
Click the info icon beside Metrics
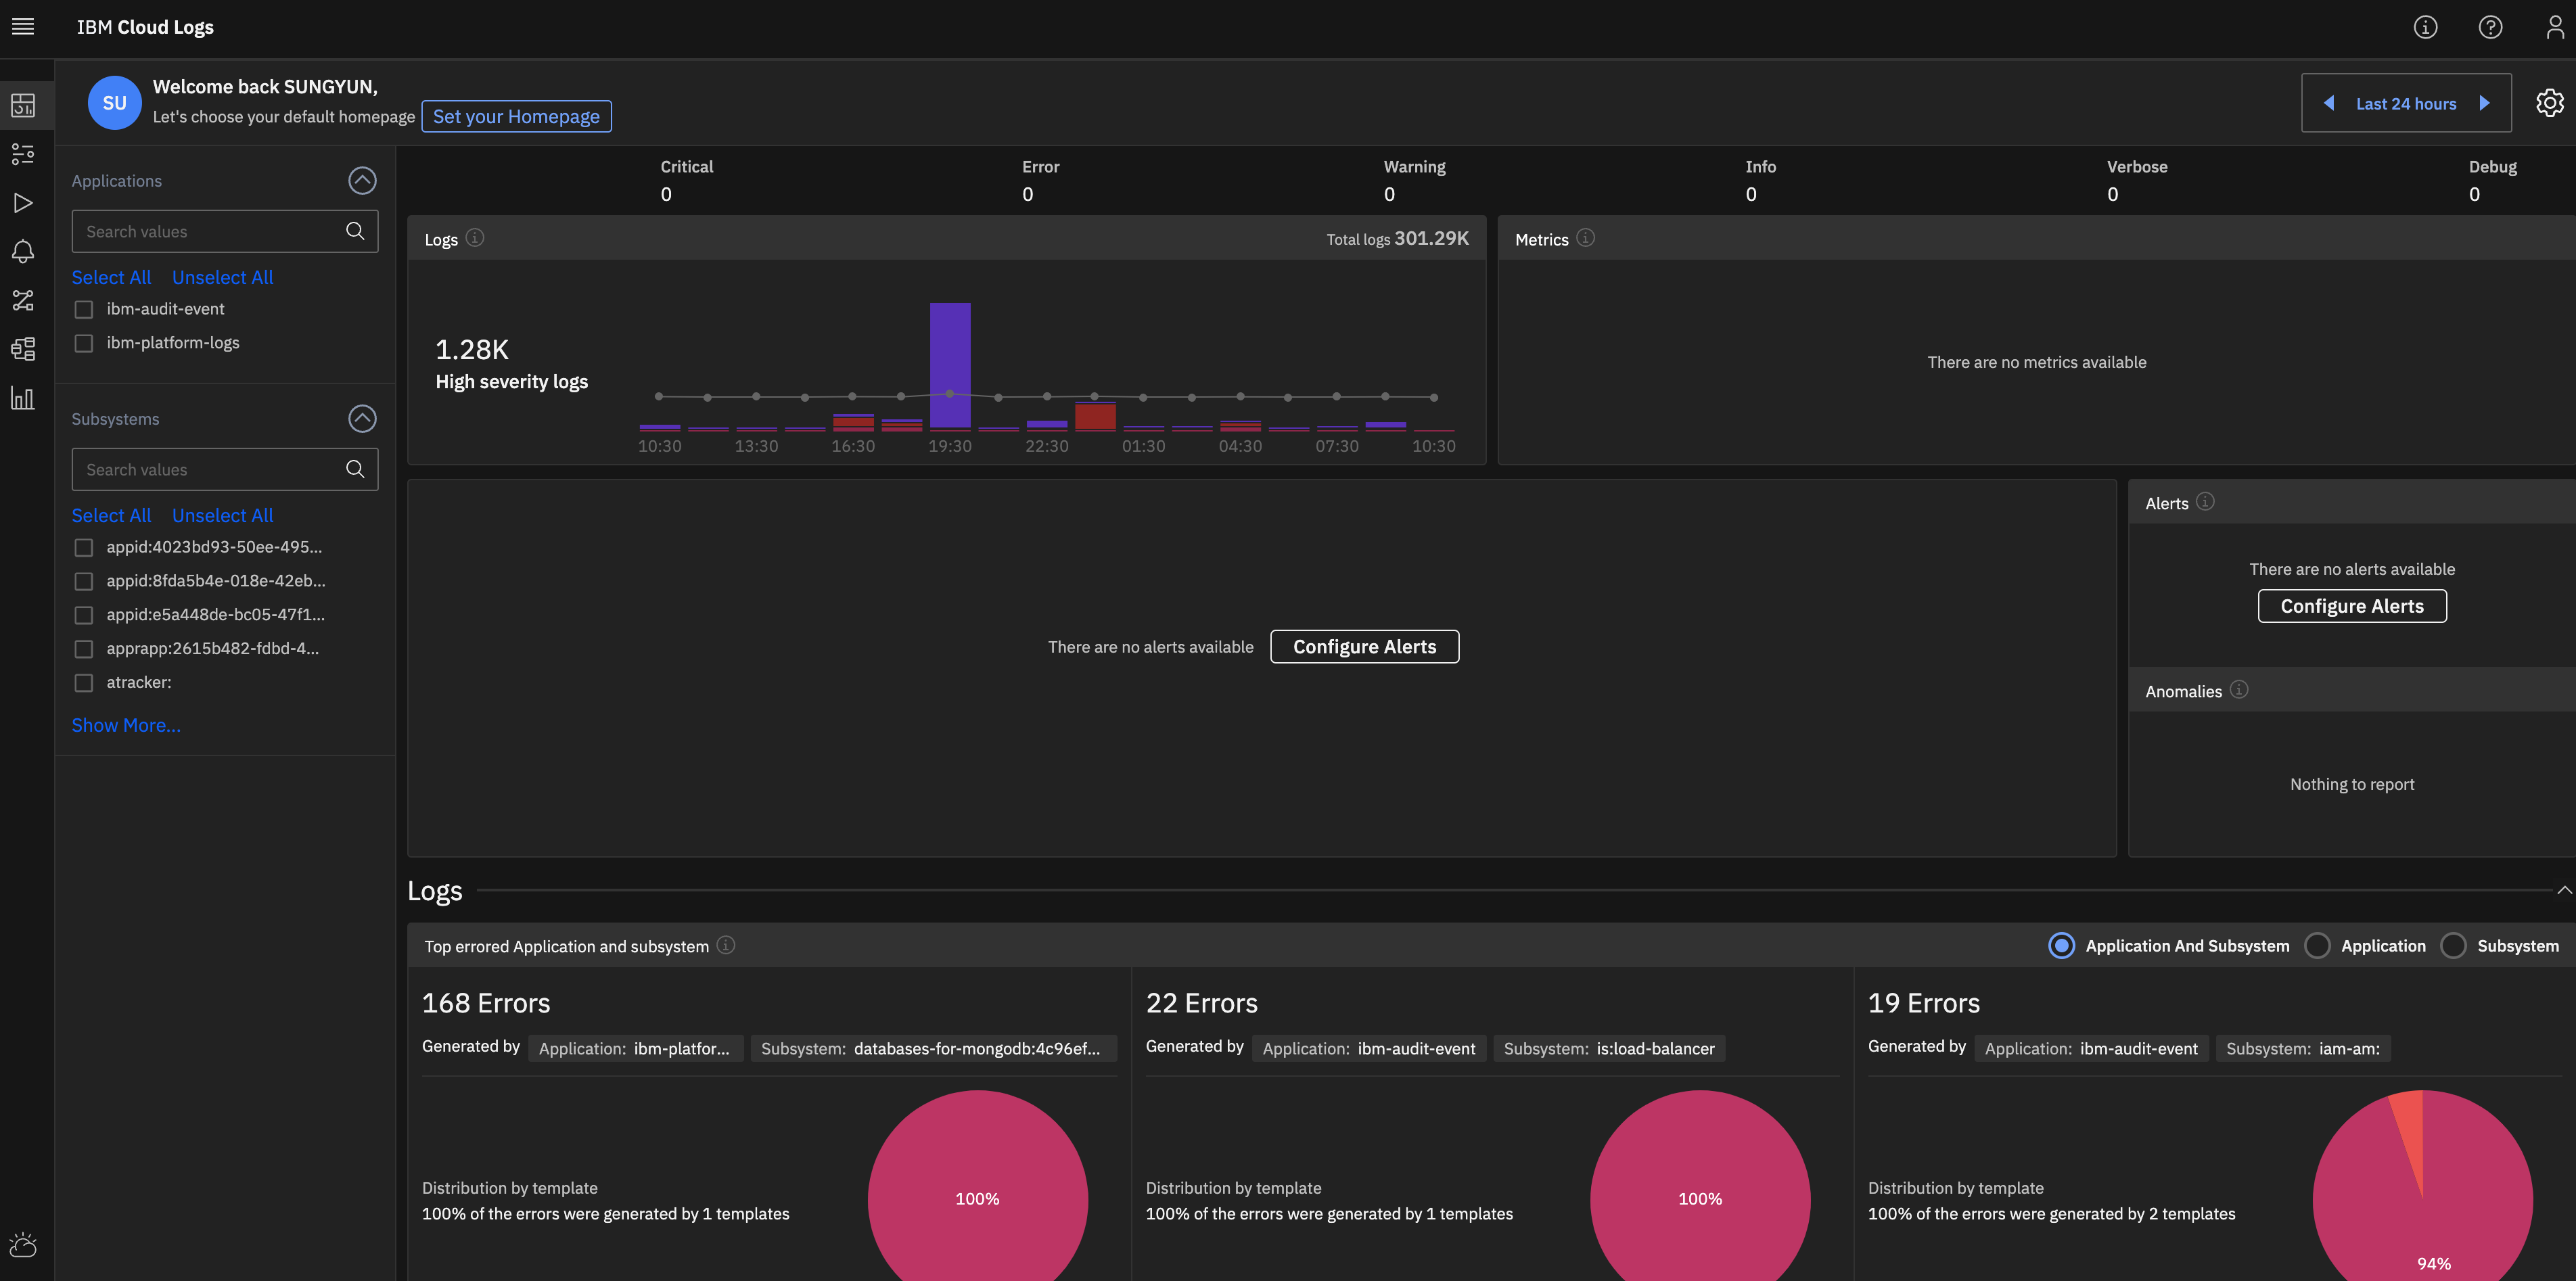[1585, 238]
